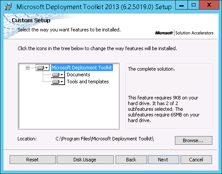
Task: Open feature dropdown for Microsoft Deployment Toolkit
Action: (43, 68)
